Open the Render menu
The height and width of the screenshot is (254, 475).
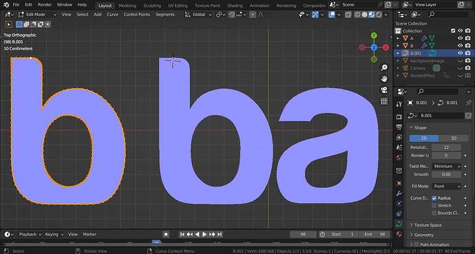(45, 5)
